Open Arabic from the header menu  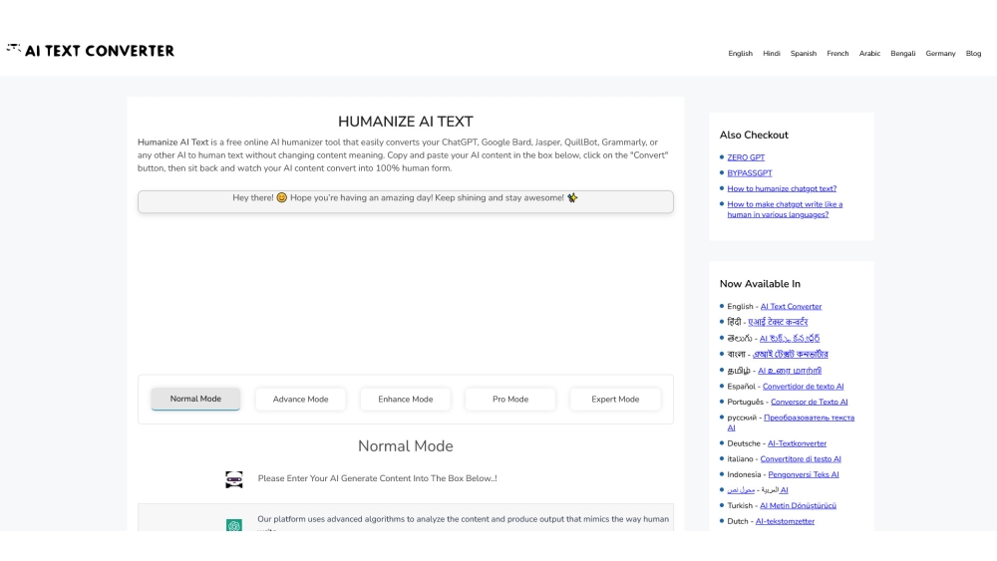click(x=869, y=54)
